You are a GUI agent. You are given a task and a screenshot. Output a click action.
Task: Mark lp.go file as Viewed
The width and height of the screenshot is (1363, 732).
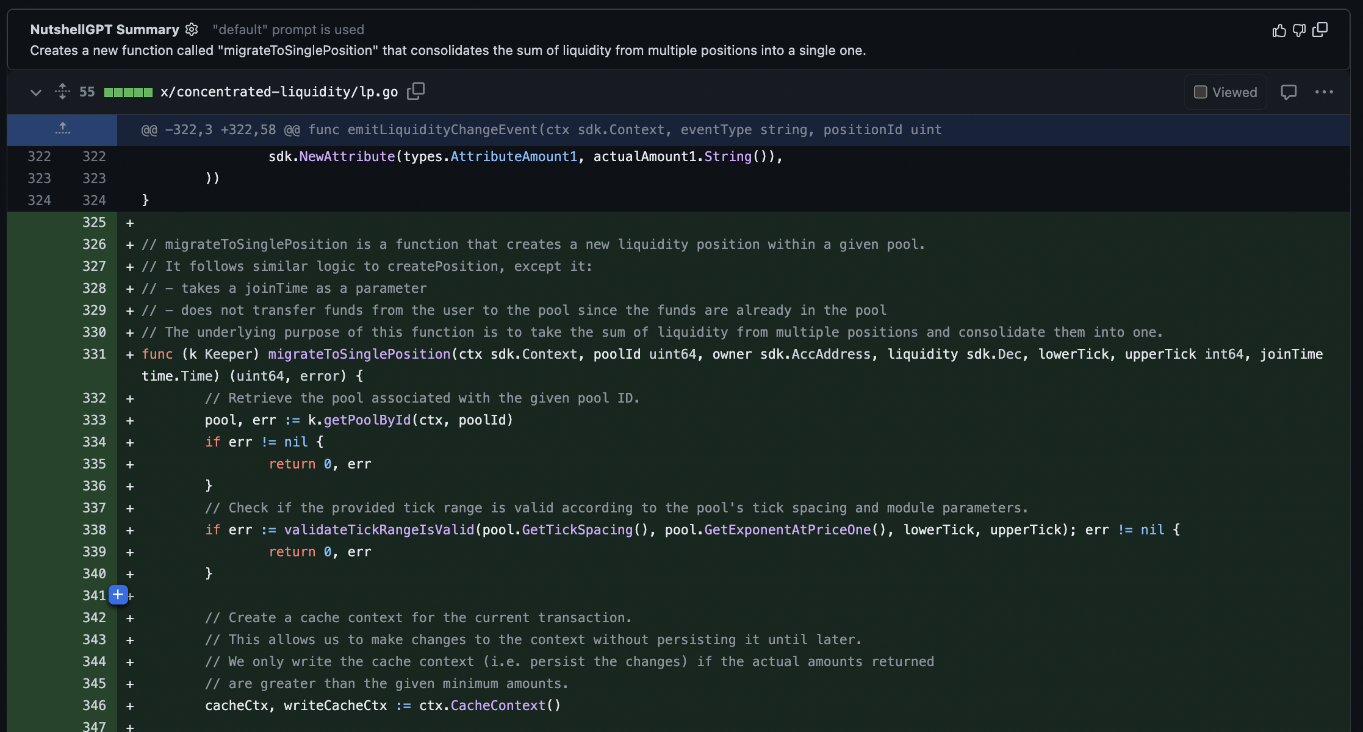click(1200, 92)
